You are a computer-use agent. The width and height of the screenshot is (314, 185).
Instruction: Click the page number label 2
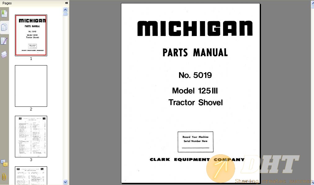(31, 109)
